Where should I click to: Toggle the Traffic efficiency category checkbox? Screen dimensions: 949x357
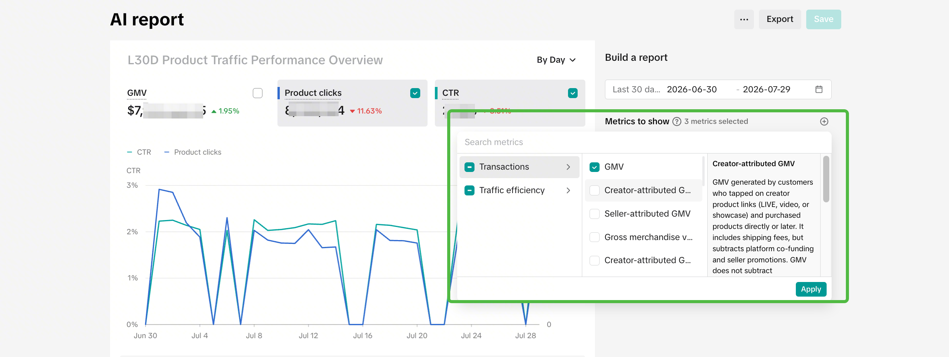[469, 190]
